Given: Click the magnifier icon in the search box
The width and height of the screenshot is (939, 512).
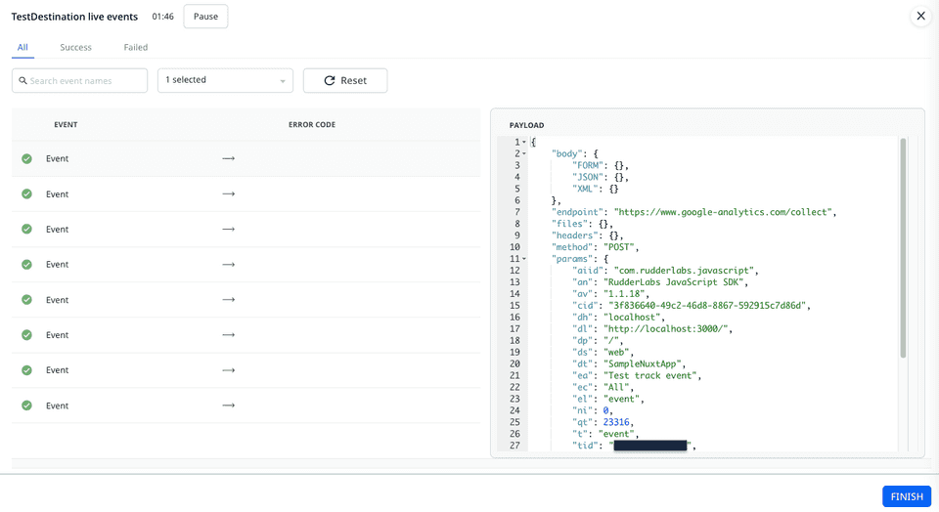Looking at the screenshot, I should [x=22, y=80].
